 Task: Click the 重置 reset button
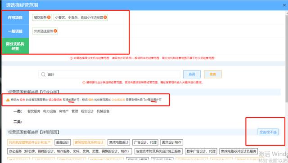point(213,74)
